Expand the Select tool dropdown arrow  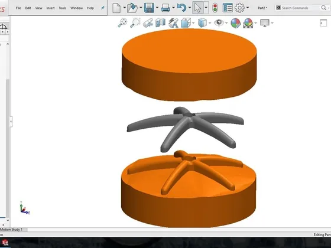(x=206, y=8)
